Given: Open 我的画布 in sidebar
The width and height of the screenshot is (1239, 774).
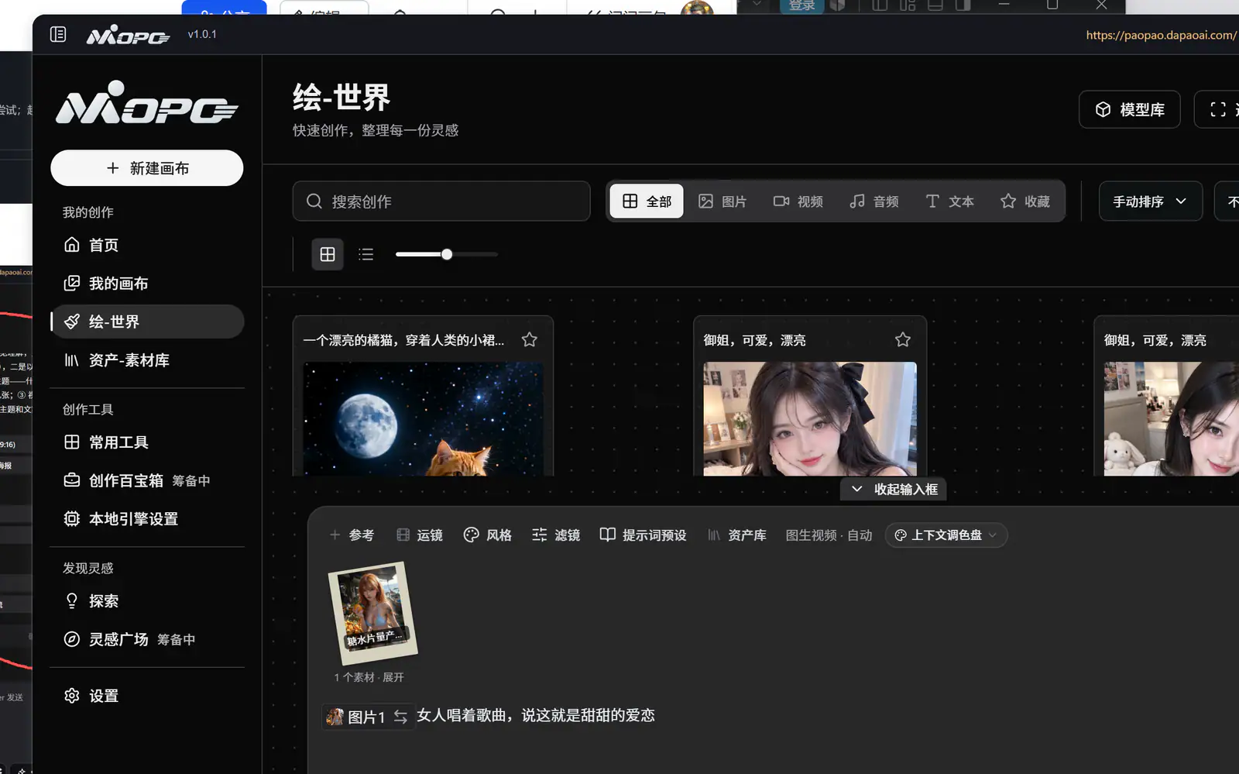Looking at the screenshot, I should (x=147, y=284).
